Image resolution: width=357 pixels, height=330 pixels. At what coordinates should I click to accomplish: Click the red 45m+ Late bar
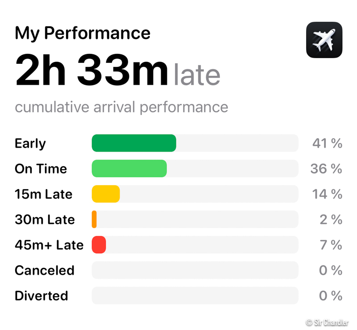pos(99,245)
